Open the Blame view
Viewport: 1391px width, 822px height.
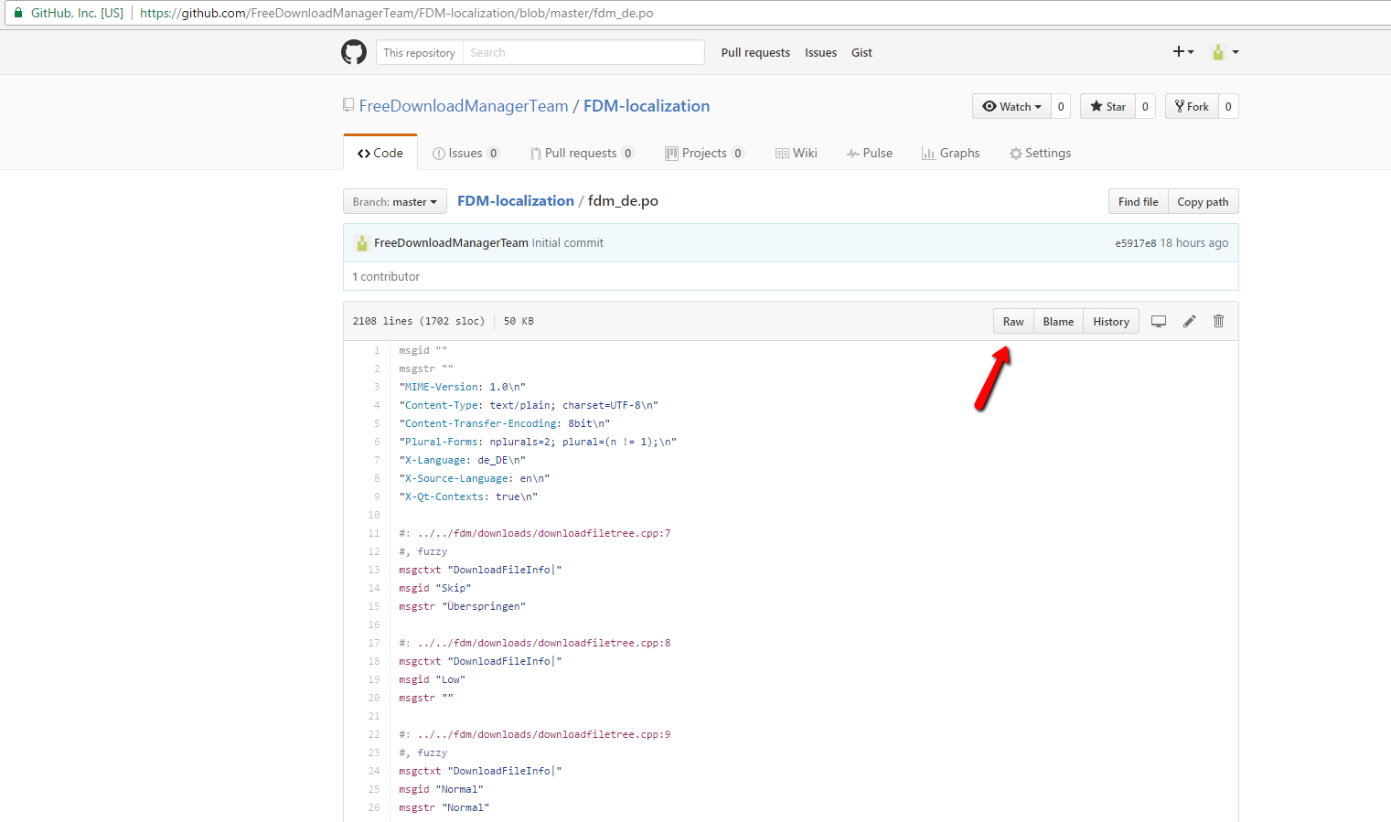1058,321
